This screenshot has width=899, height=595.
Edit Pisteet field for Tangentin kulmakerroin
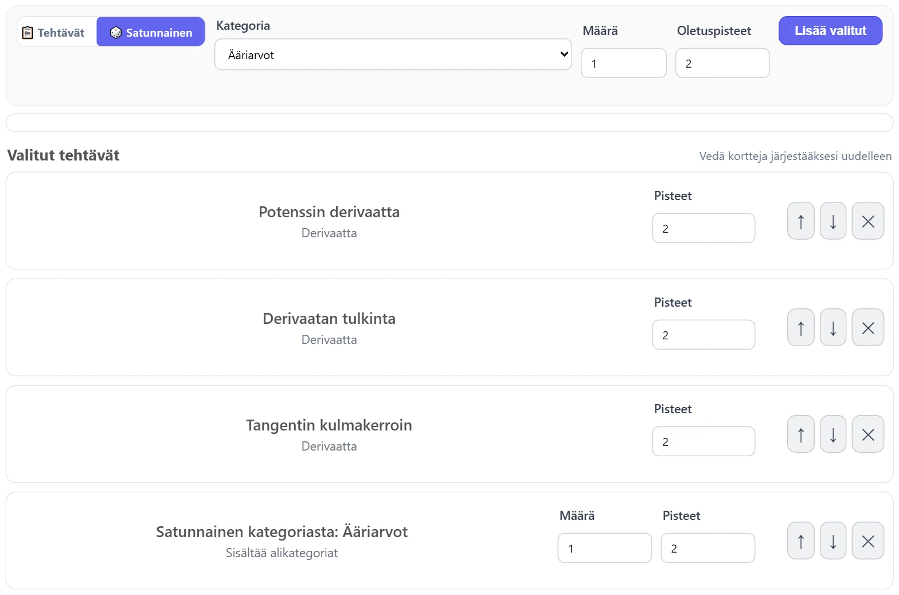click(703, 441)
